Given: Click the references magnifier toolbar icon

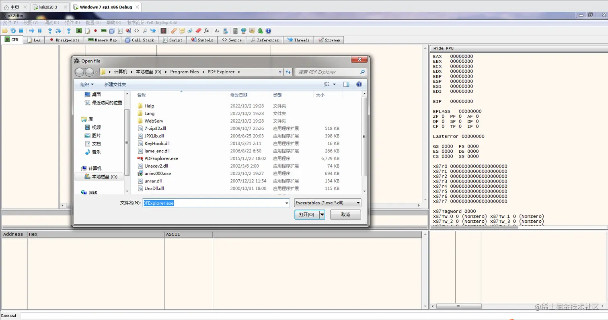Looking at the screenshot, I should pyautogui.click(x=145, y=31).
